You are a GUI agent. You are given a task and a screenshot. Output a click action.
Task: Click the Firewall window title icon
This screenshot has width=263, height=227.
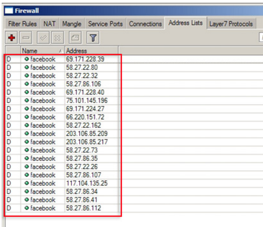pos(9,11)
